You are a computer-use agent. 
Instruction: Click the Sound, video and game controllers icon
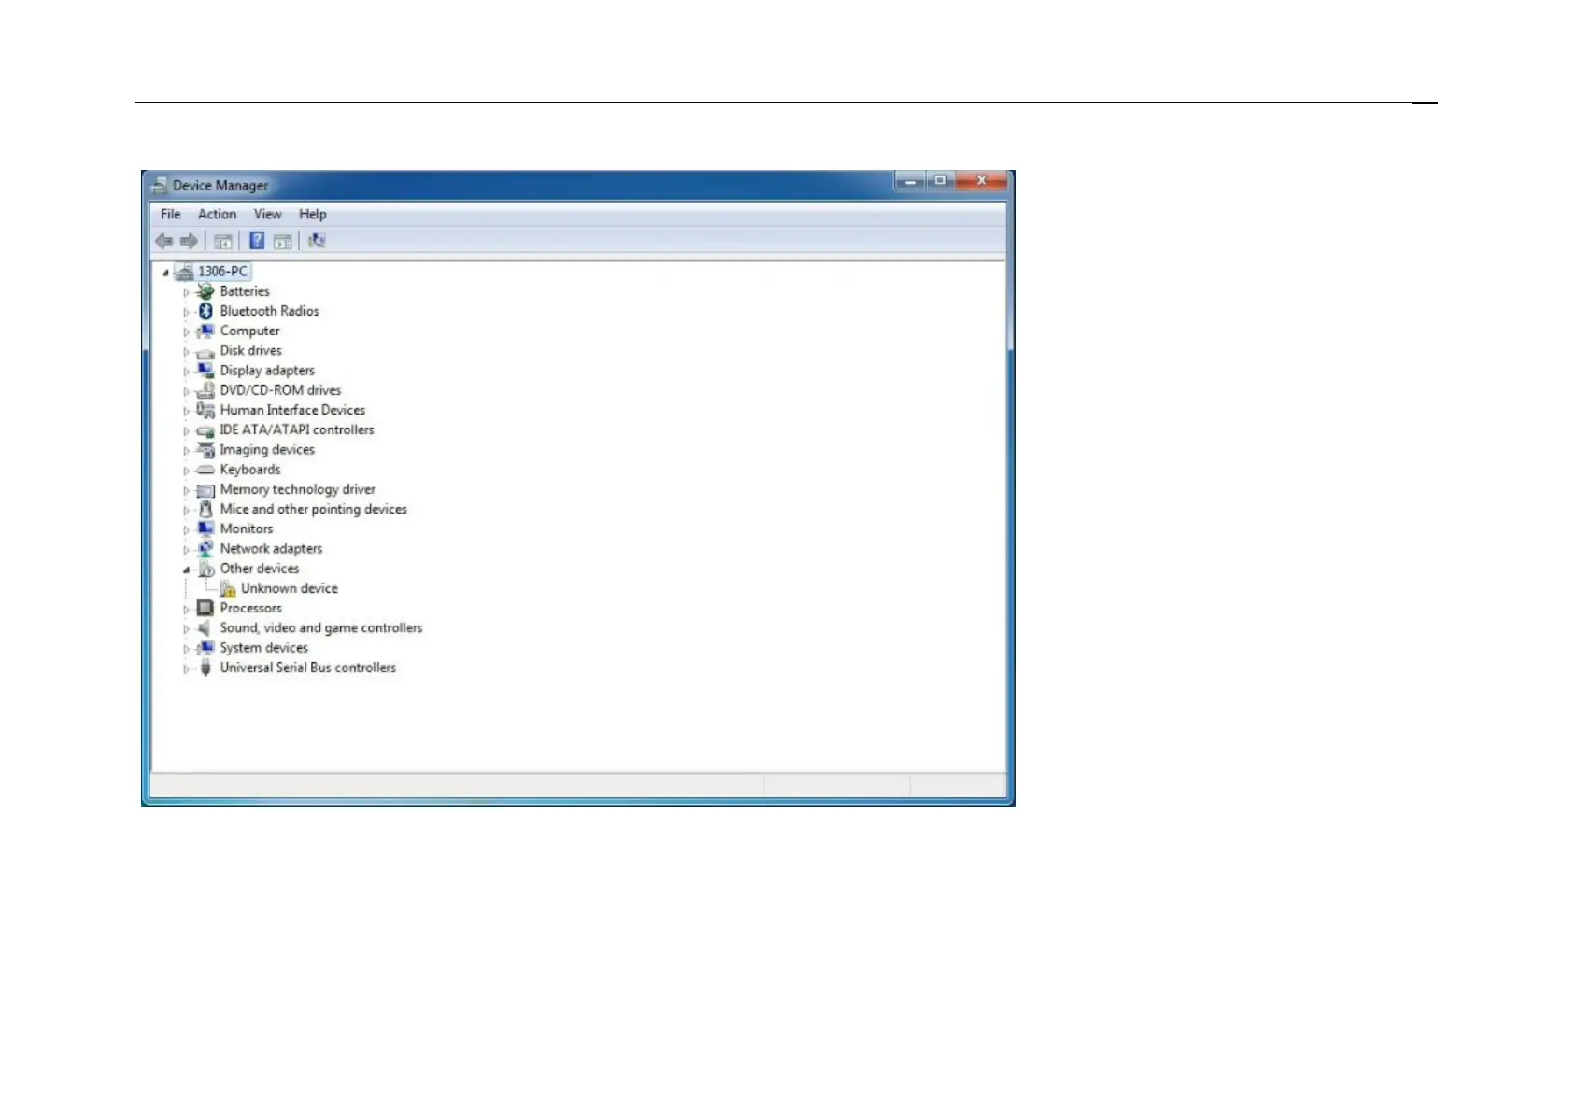(x=205, y=628)
